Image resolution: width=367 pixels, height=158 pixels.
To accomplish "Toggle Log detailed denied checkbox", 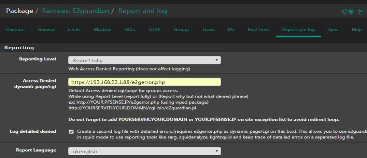I will [x=71, y=132].
